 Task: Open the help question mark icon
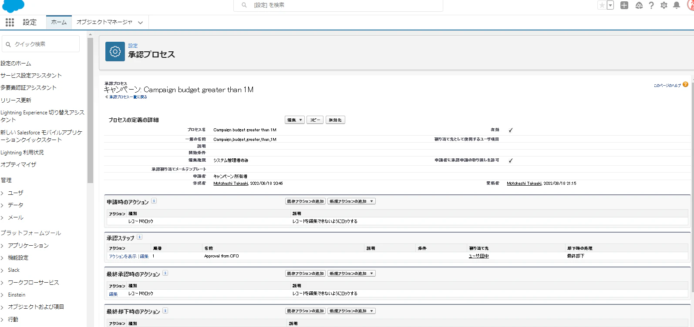pos(651,5)
